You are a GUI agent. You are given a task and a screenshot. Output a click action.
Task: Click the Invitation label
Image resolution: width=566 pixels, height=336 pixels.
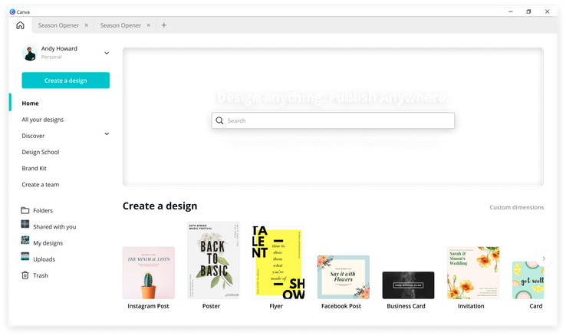[471, 306]
